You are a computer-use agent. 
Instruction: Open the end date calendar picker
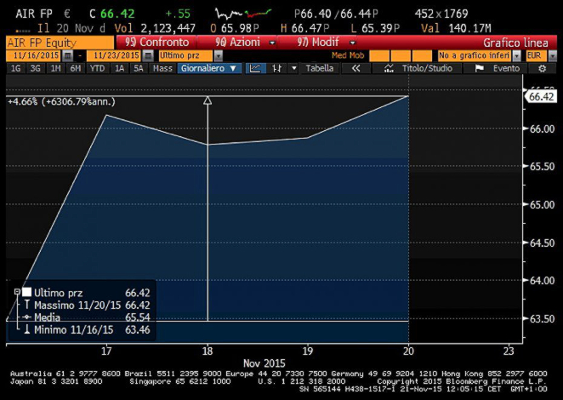149,54
